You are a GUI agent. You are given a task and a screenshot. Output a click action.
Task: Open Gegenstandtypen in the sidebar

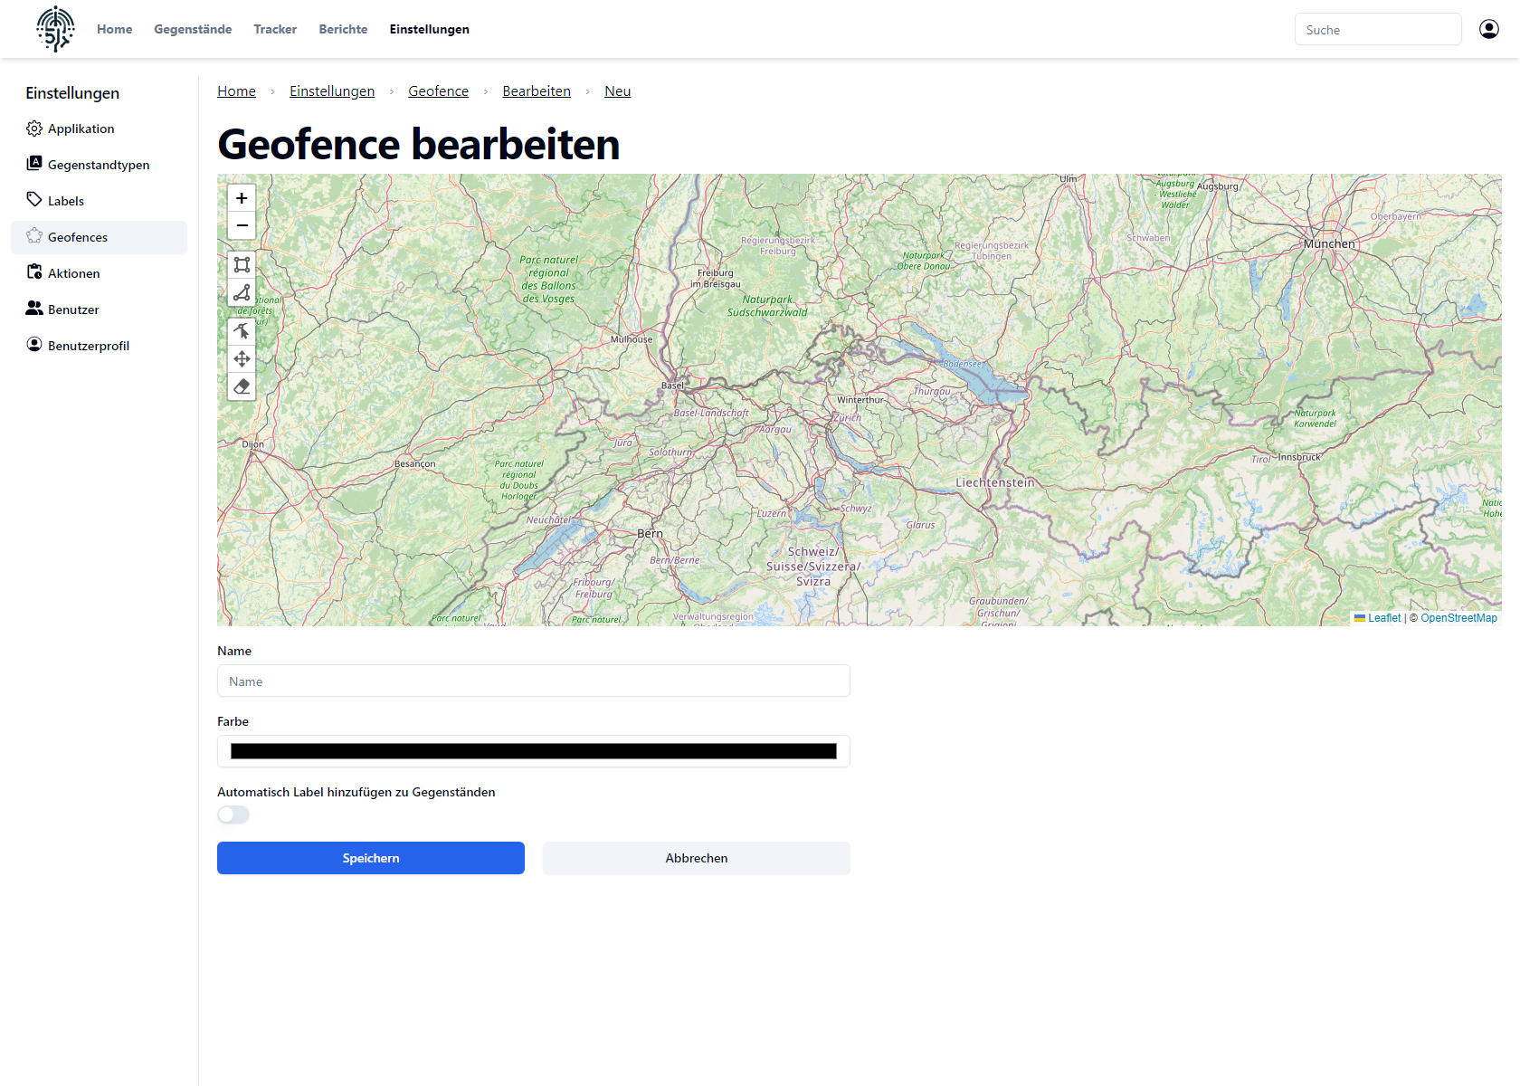98,165
